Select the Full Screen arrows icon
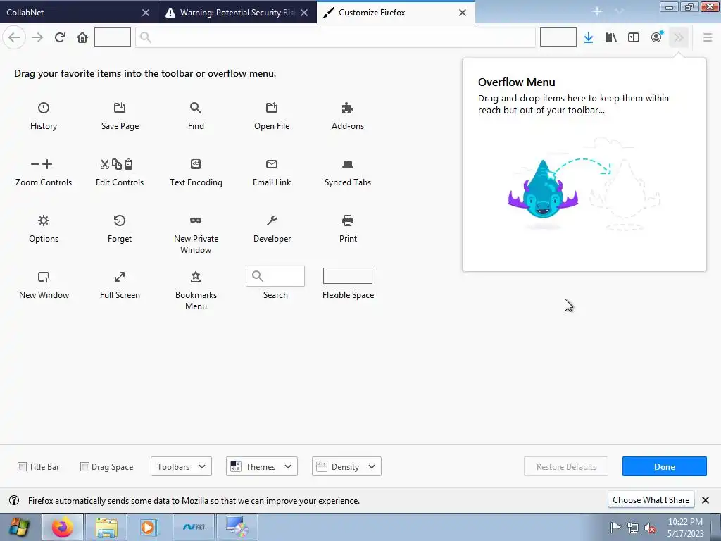 pyautogui.click(x=120, y=276)
